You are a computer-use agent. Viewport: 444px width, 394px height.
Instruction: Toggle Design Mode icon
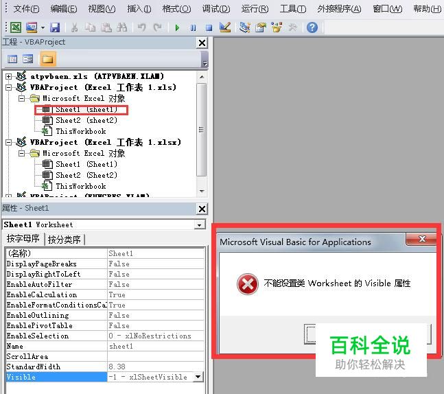[x=225, y=27]
